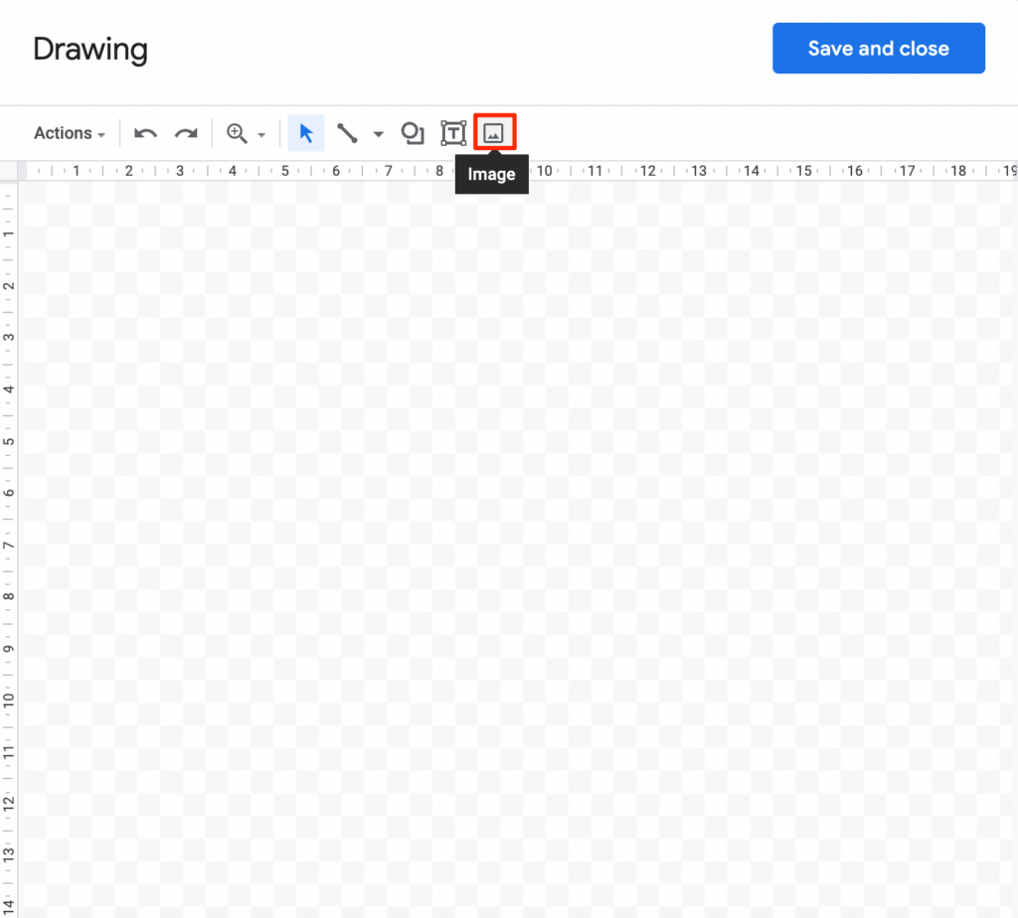Click the vertical ruler at 5 inches
1018x918 pixels.
click(10, 439)
